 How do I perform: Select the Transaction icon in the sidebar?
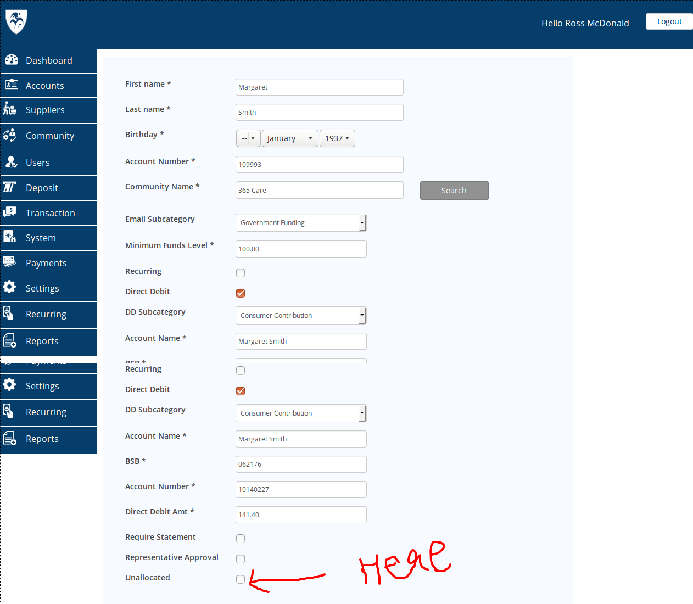(10, 212)
